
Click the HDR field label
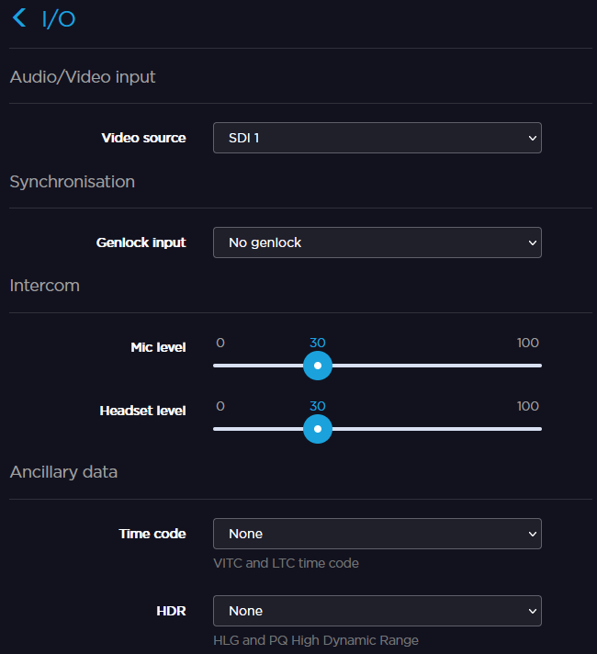pos(171,611)
